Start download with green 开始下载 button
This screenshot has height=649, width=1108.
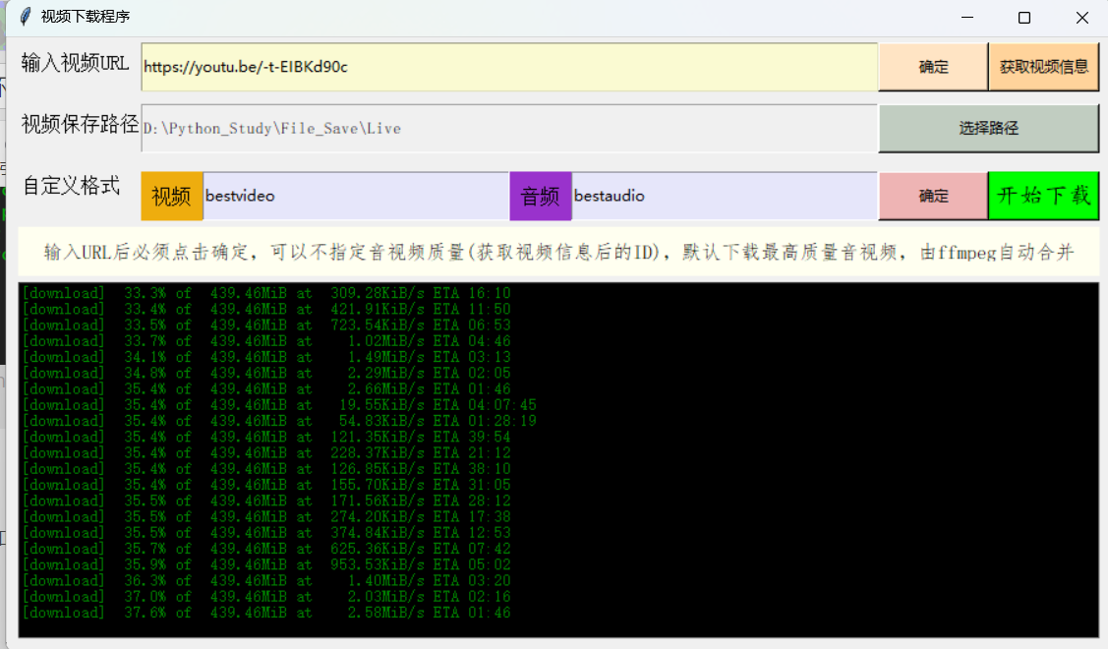(x=1044, y=196)
